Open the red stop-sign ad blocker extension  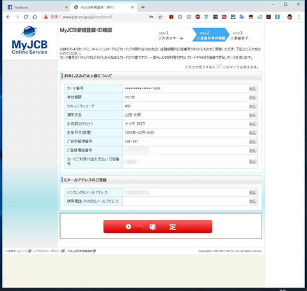(x=198, y=17)
